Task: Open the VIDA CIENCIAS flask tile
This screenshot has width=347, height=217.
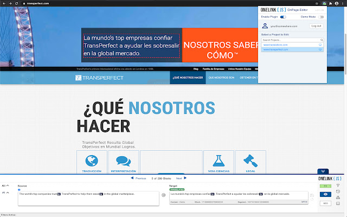Action: click(x=219, y=162)
